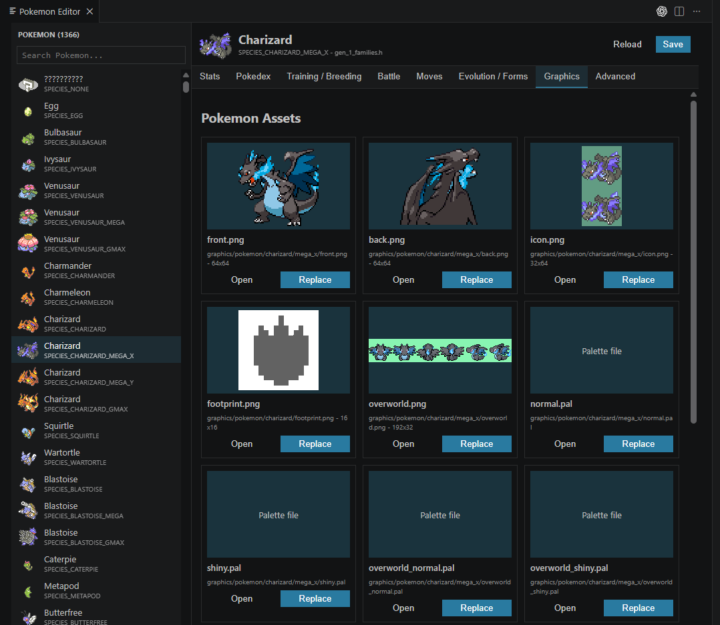Screen dimensions: 720x625
Task: Open the more actions ellipsis menu
Action: 697,11
